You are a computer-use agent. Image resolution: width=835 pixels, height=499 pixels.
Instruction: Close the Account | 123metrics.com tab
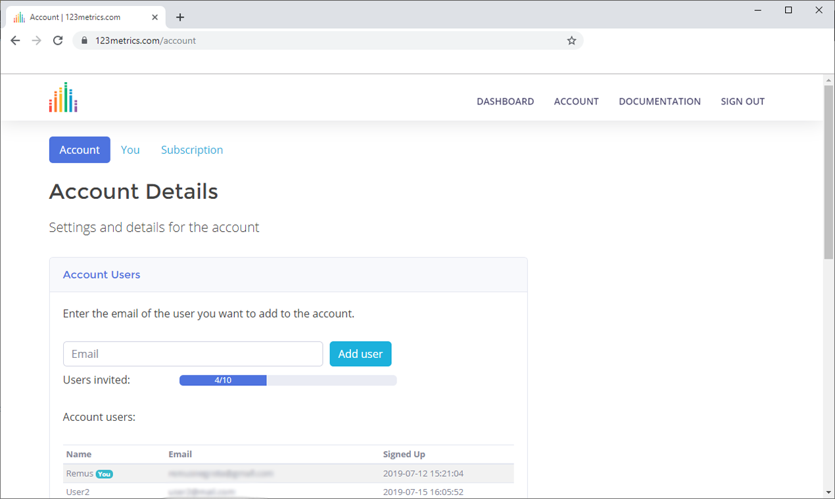pos(156,18)
